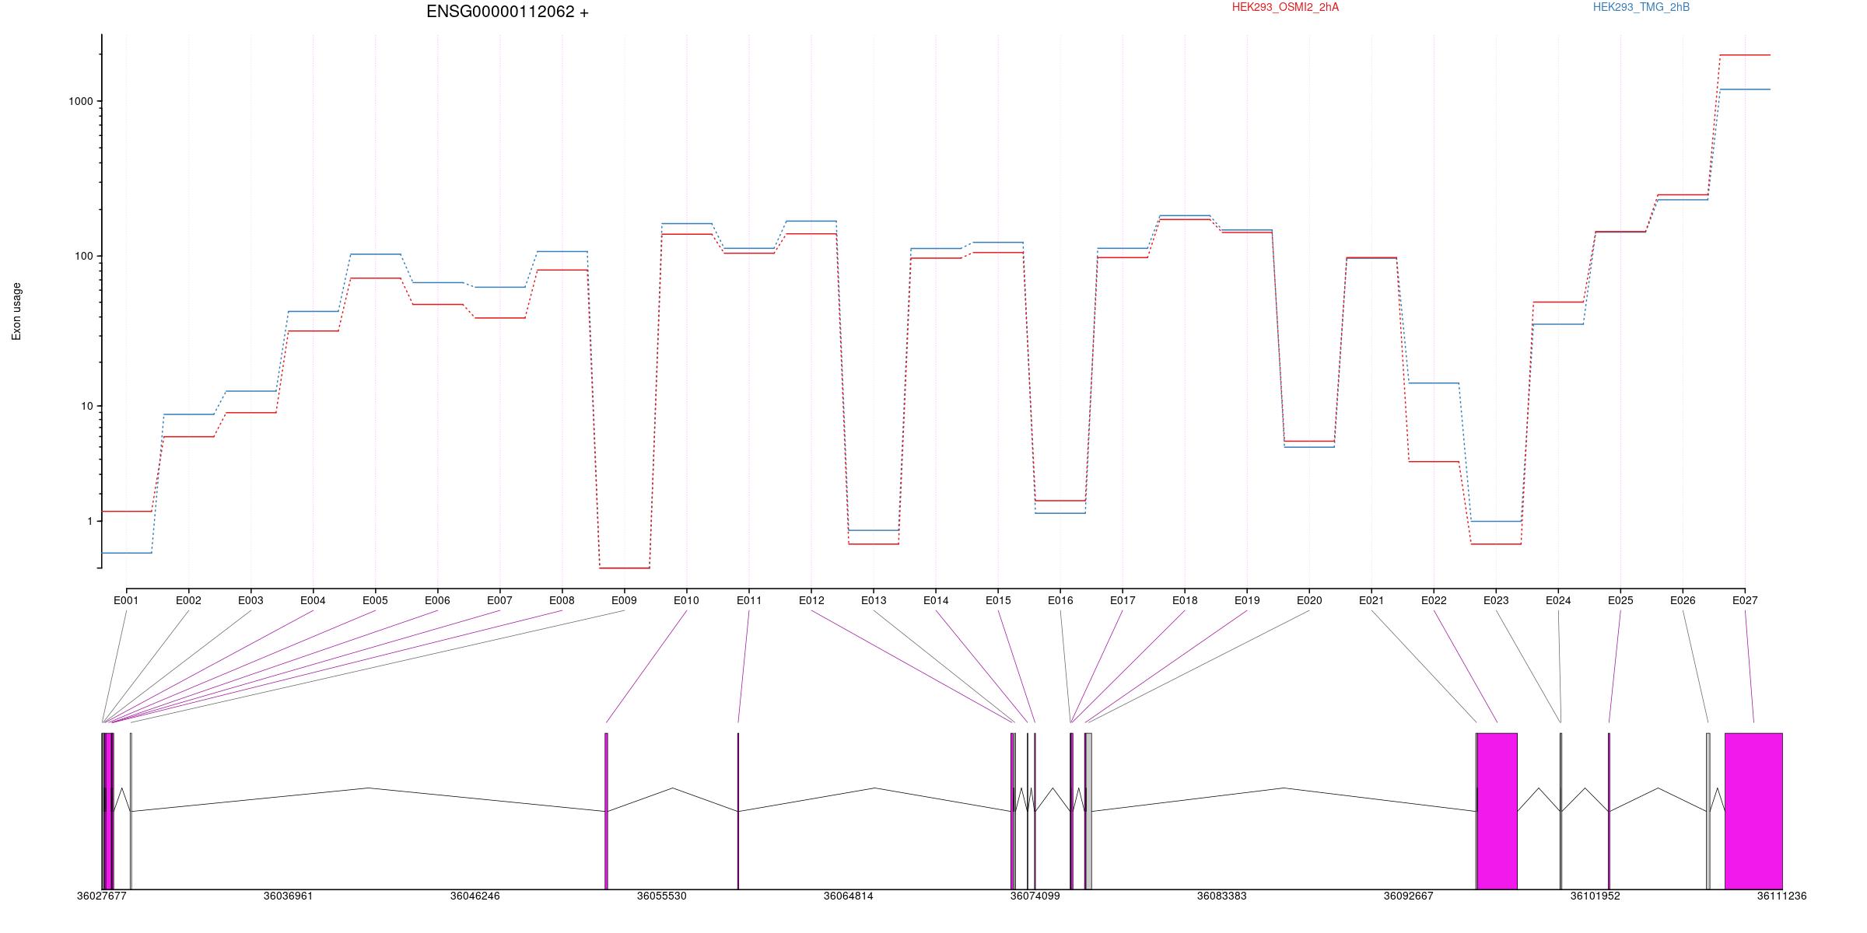
Task: Click exon label E008
Action: tap(562, 600)
